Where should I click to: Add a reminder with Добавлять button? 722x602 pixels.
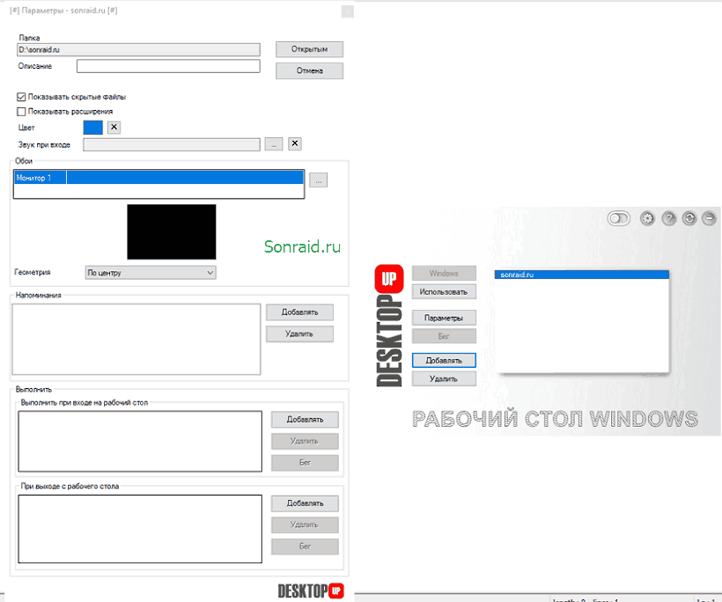299,312
